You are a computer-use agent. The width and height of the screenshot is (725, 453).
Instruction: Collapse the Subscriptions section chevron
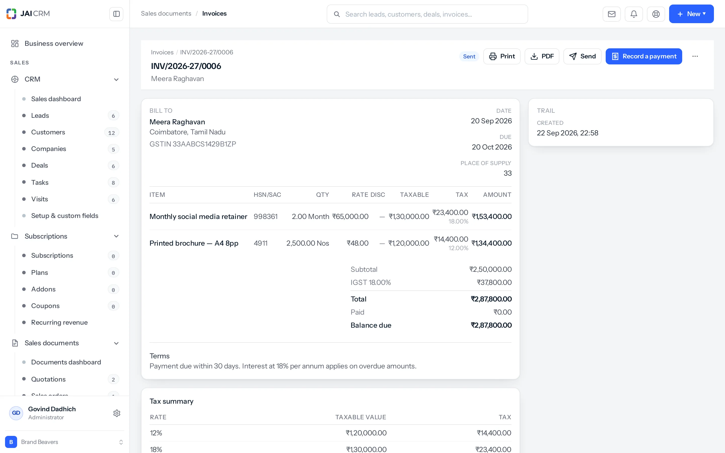[x=116, y=236]
